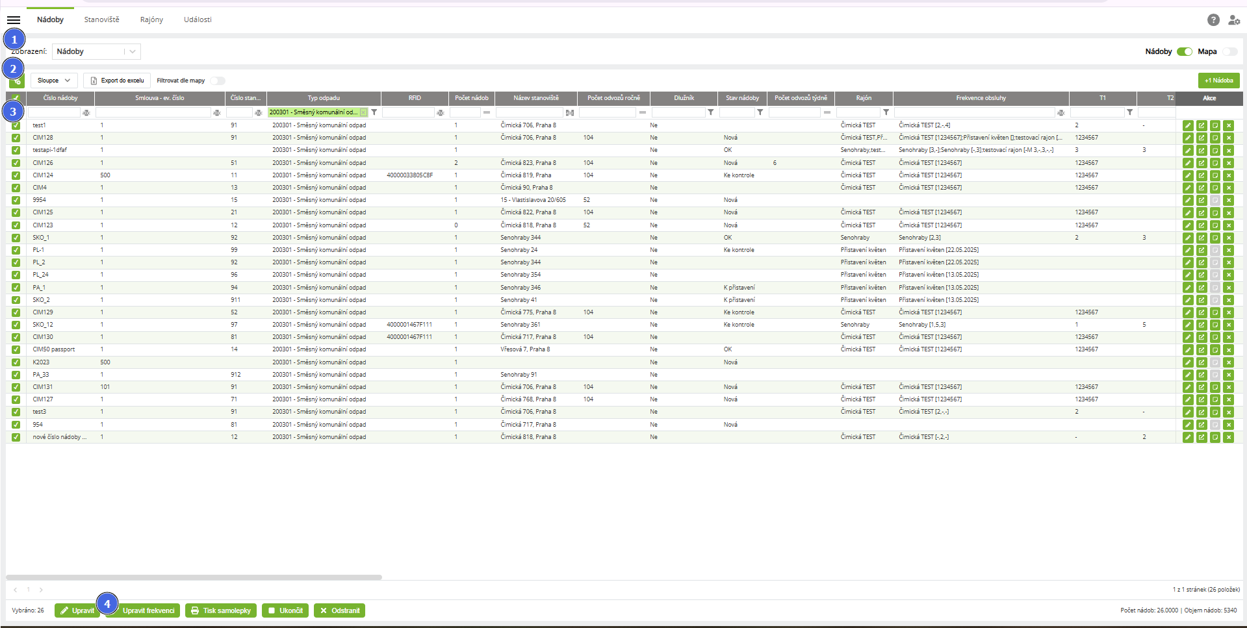This screenshot has width=1247, height=628.
Task: Uncheck the checkbox for row CIM124
Action: pos(16,175)
